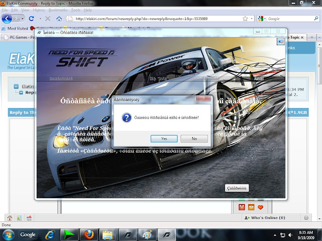The image size is (322, 241).
Task: Open the address bar history dropdown
Action: [252, 19]
